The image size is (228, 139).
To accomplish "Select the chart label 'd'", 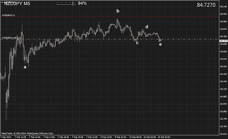I will pos(147,27).
